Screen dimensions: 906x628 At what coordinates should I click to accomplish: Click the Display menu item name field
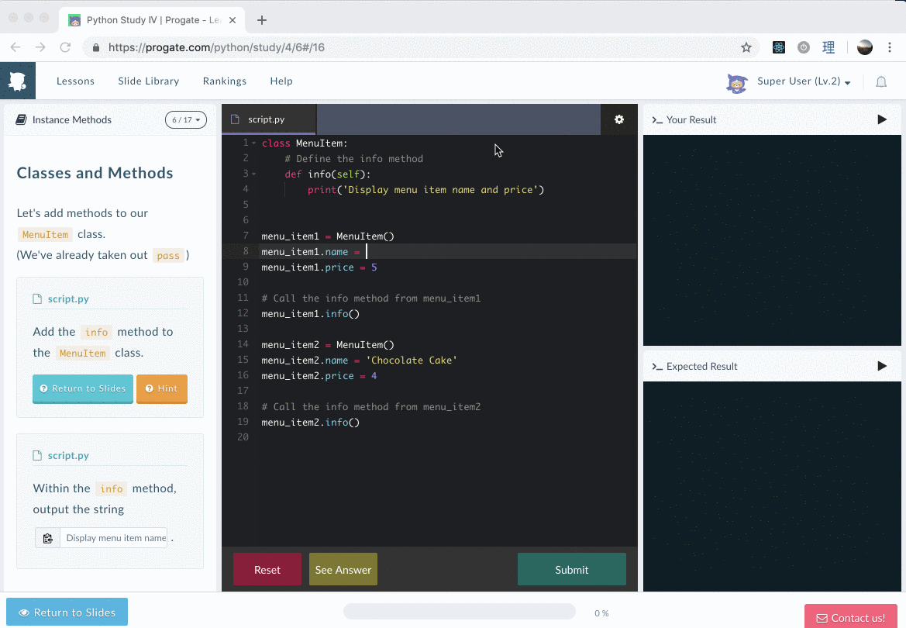point(114,538)
